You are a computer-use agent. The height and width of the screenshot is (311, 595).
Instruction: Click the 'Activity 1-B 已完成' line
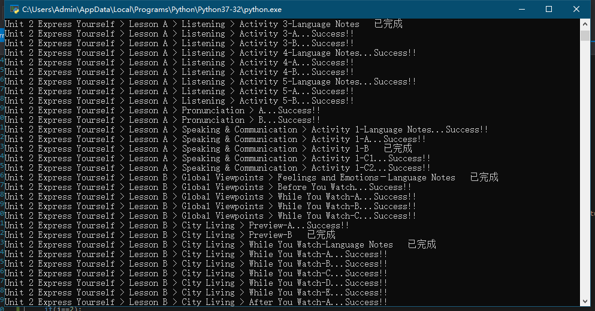209,149
